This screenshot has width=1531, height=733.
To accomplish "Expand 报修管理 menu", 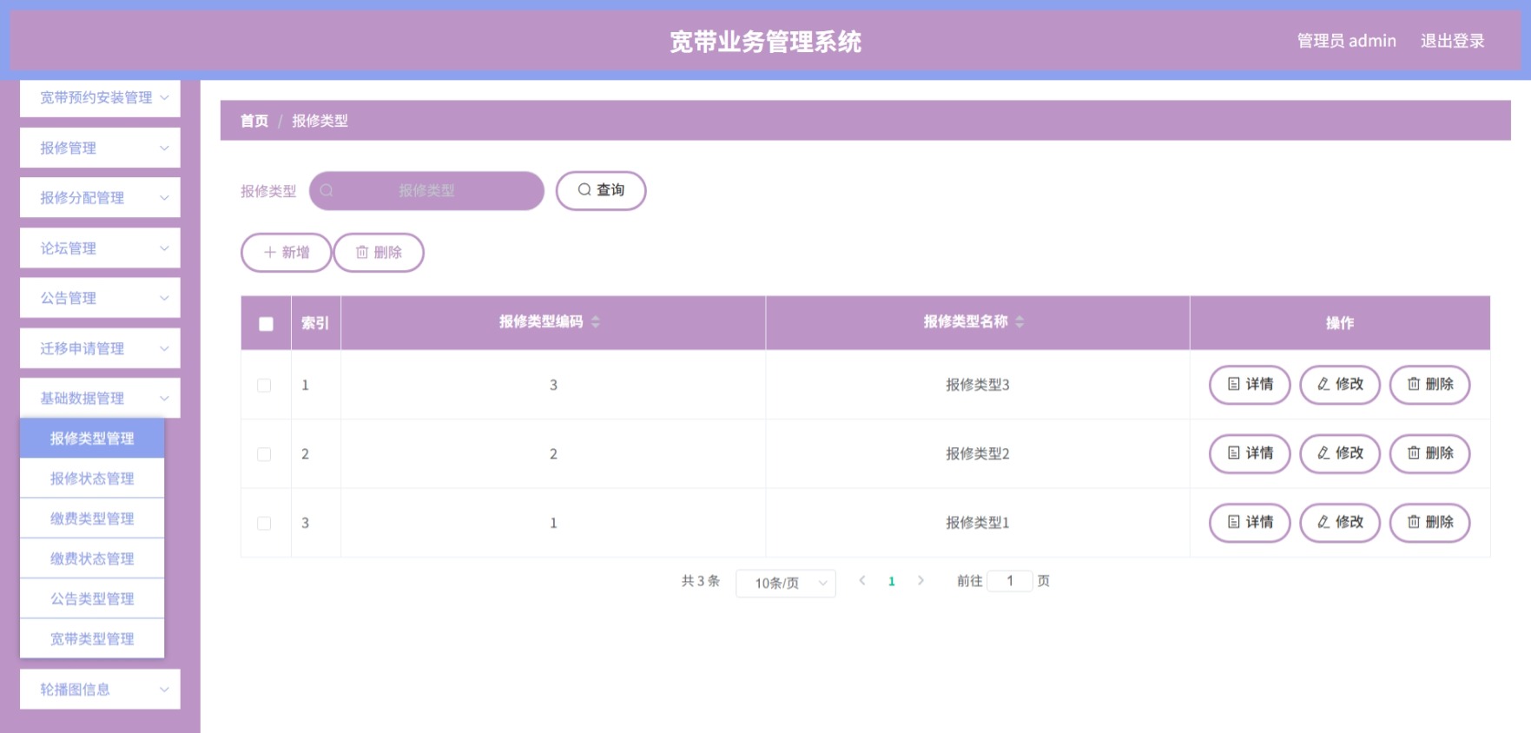I will coord(100,148).
